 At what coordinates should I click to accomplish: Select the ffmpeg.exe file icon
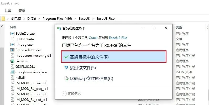pos(12,45)
